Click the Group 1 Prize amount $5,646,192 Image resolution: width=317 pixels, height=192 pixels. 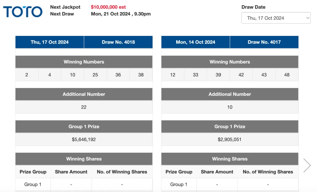84,139
